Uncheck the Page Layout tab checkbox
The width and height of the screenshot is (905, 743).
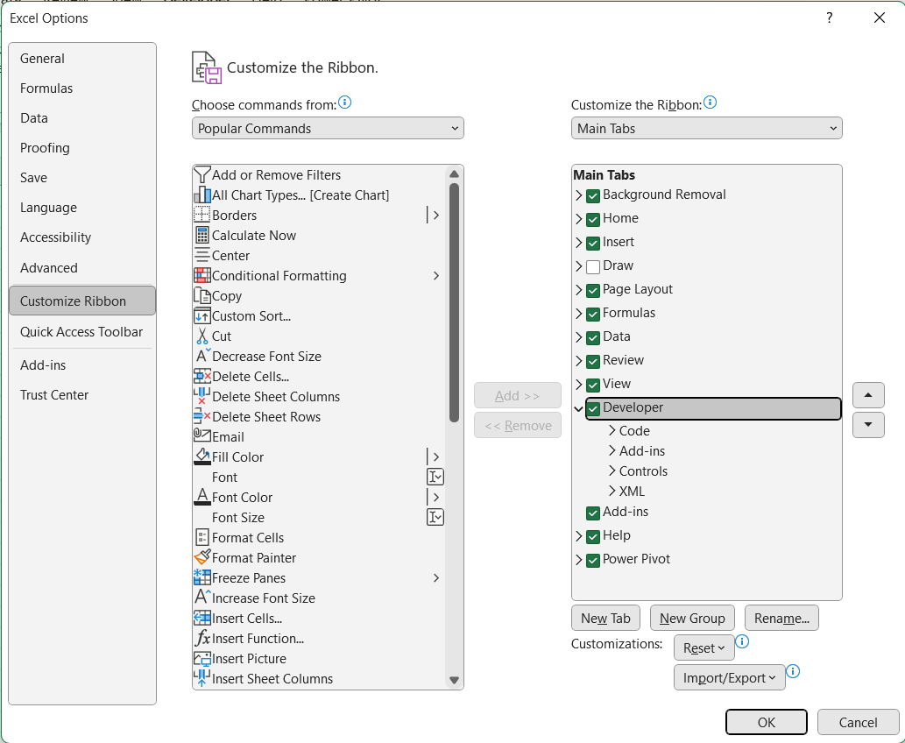[593, 290]
